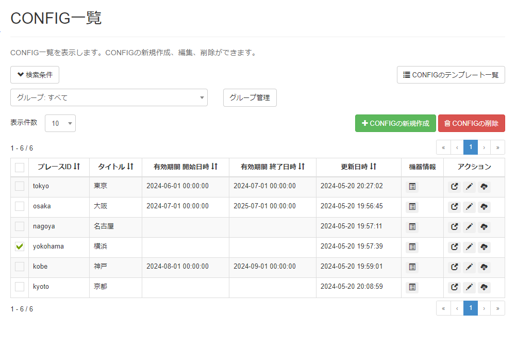This screenshot has height=346, width=517.
Task: Uncheck the yokohama row checkbox
Action: [20, 247]
